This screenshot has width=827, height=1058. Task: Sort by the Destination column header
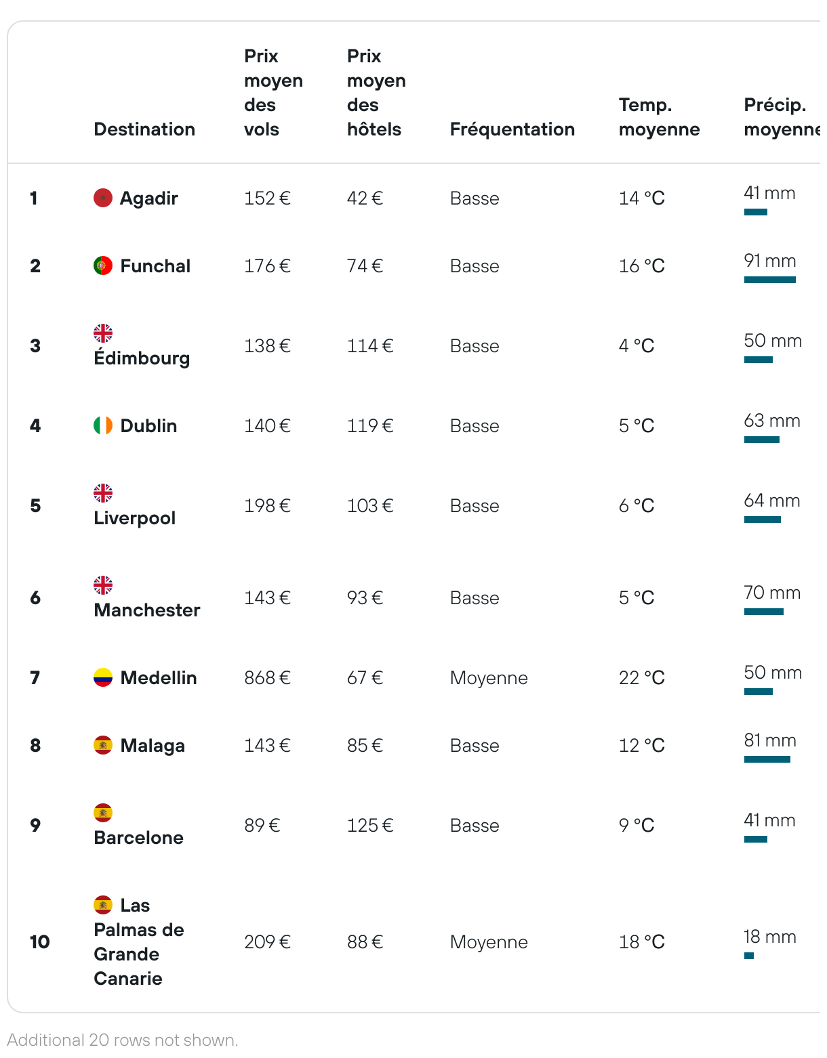[144, 129]
